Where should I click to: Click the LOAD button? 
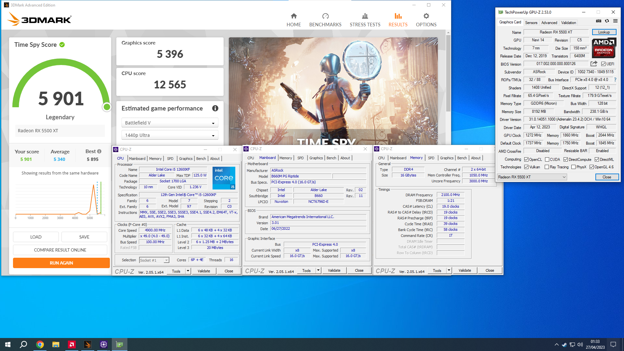point(36,237)
